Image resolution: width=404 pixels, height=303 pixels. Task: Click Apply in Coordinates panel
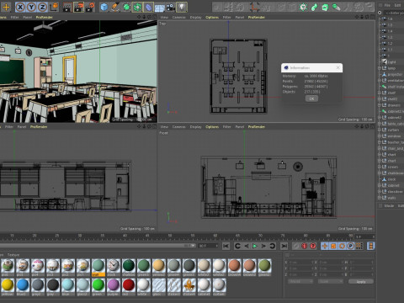(x=361, y=281)
